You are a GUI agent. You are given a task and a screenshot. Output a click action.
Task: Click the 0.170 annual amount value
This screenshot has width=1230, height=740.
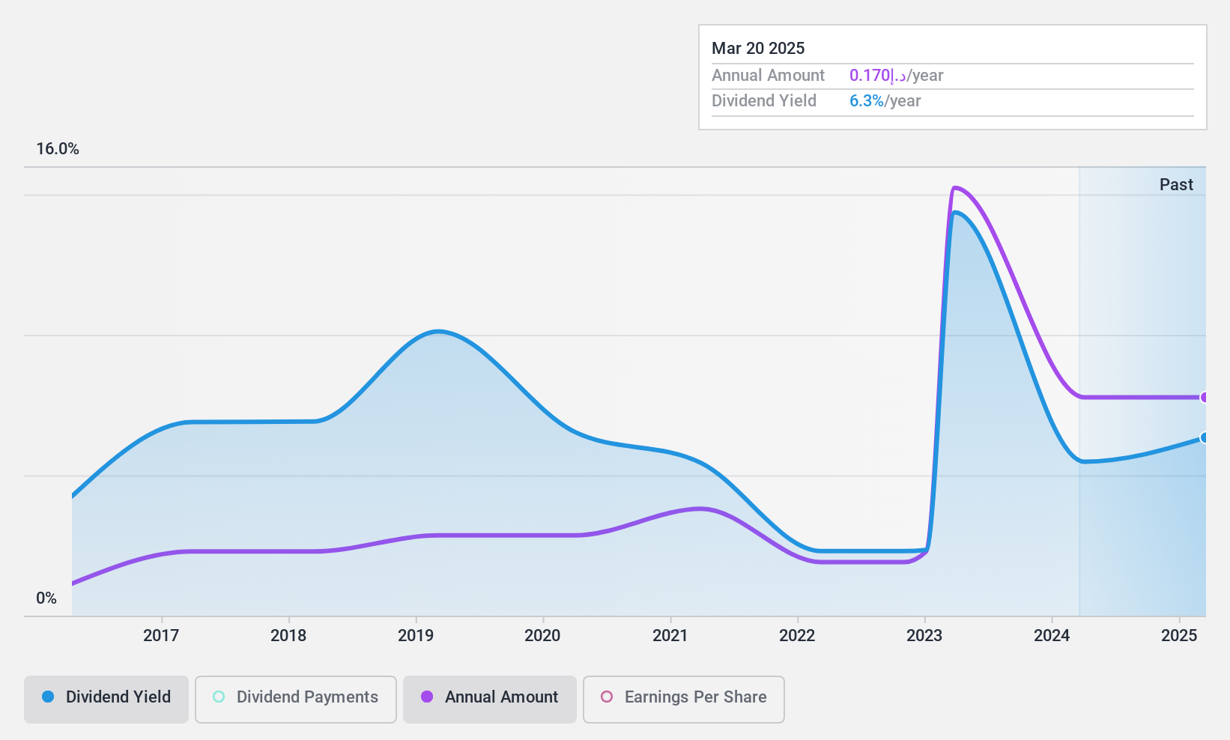point(877,76)
